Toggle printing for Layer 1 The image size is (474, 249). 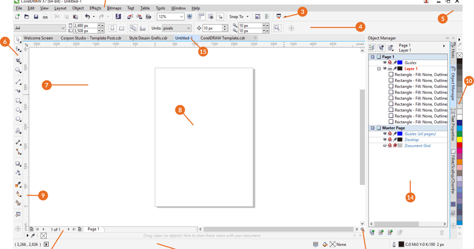coord(389,68)
